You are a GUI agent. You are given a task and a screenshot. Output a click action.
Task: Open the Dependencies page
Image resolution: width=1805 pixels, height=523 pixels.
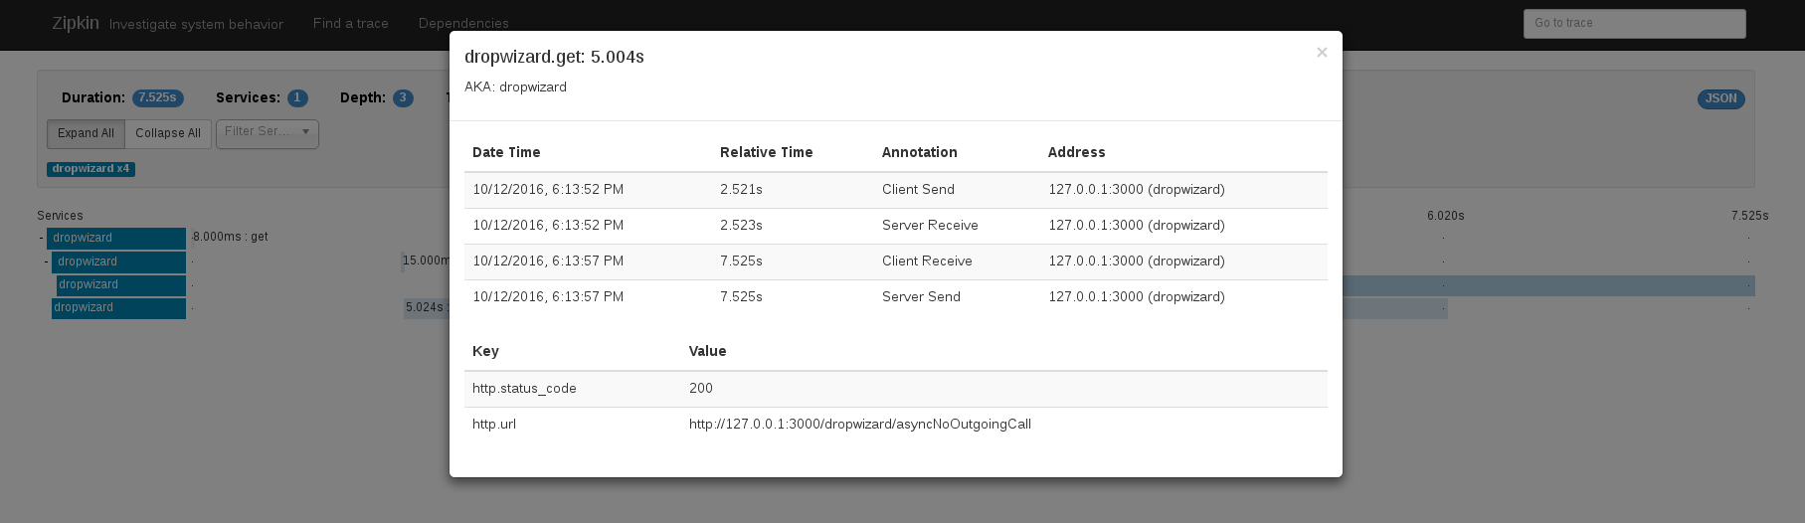(x=463, y=23)
